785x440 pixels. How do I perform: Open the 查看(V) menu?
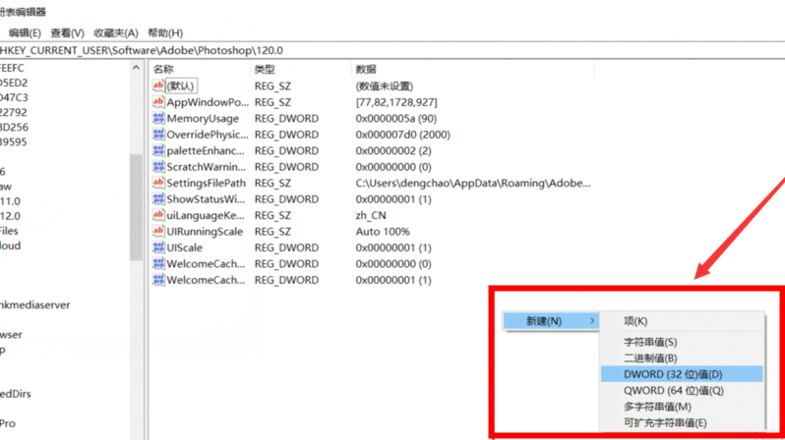[68, 33]
